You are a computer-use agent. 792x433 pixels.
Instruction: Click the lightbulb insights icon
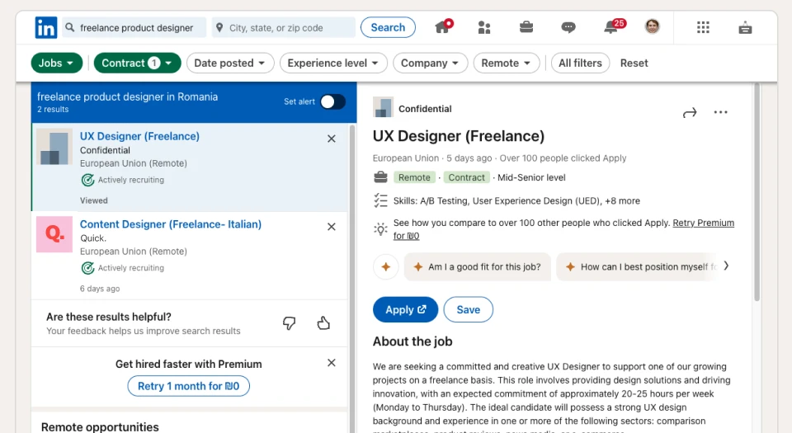click(380, 229)
